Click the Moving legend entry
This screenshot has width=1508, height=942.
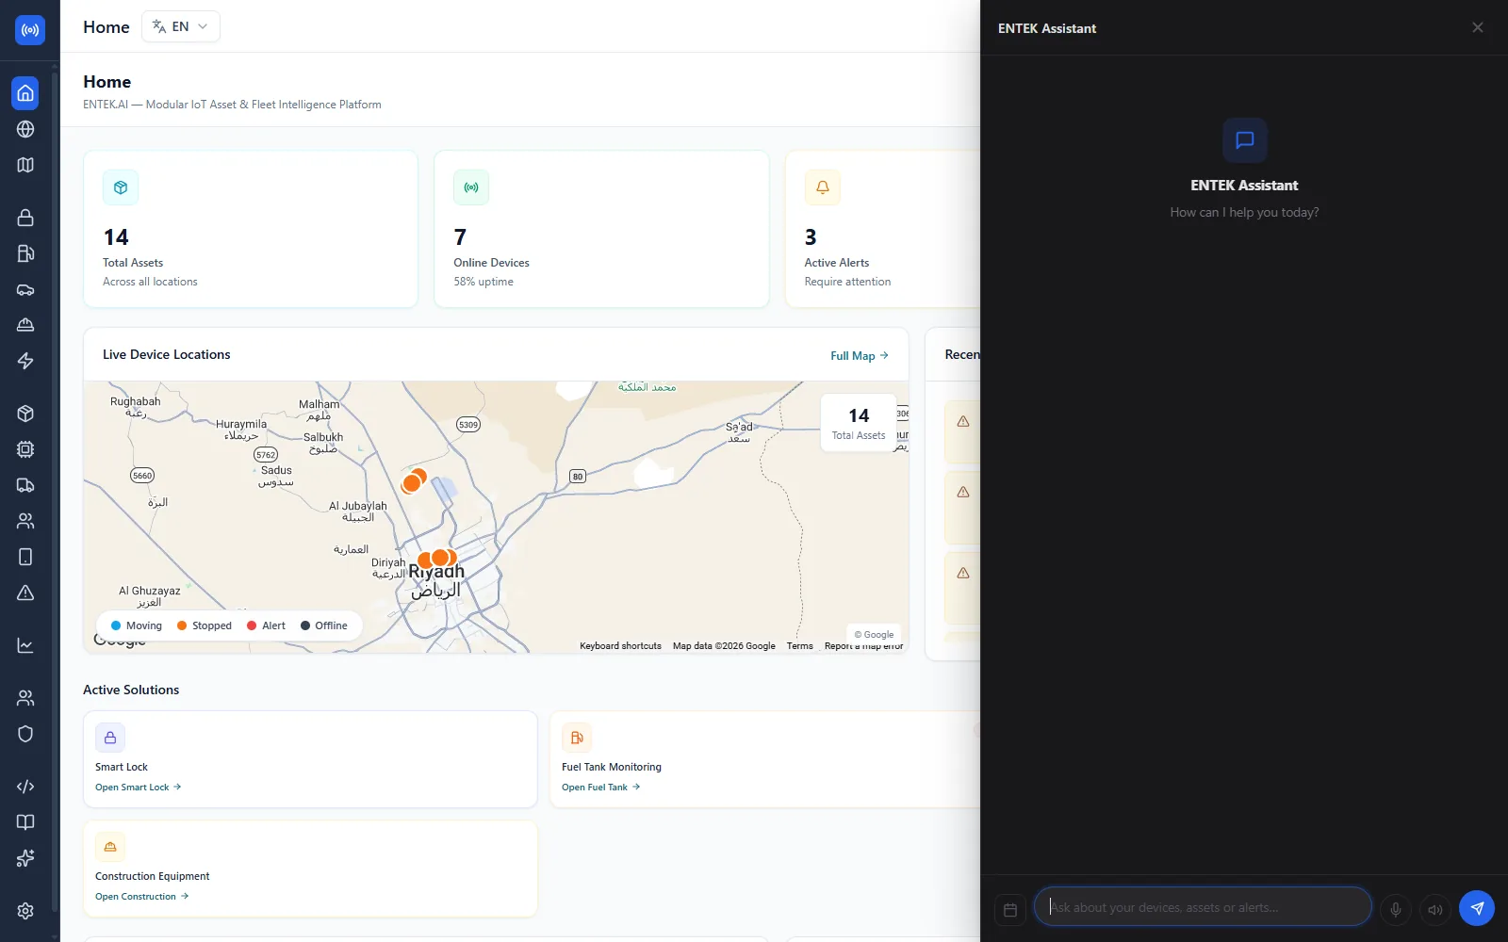[x=137, y=625]
